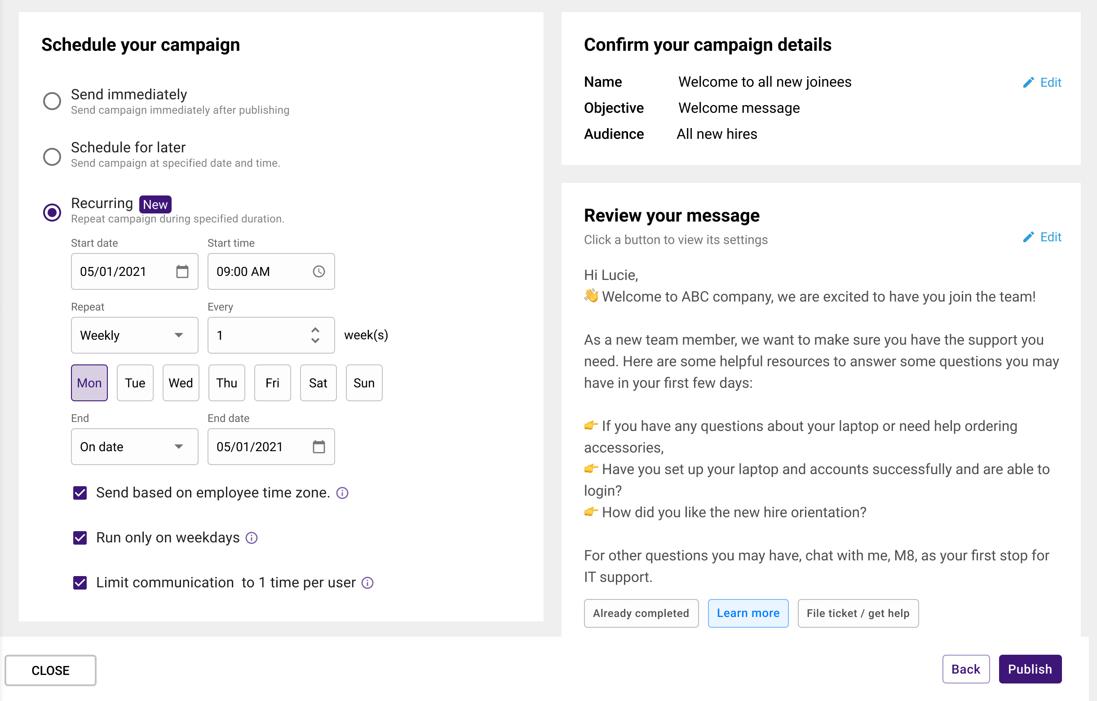Click info icon beside Limit communication option
Image resolution: width=1097 pixels, height=701 pixels.
click(x=367, y=582)
